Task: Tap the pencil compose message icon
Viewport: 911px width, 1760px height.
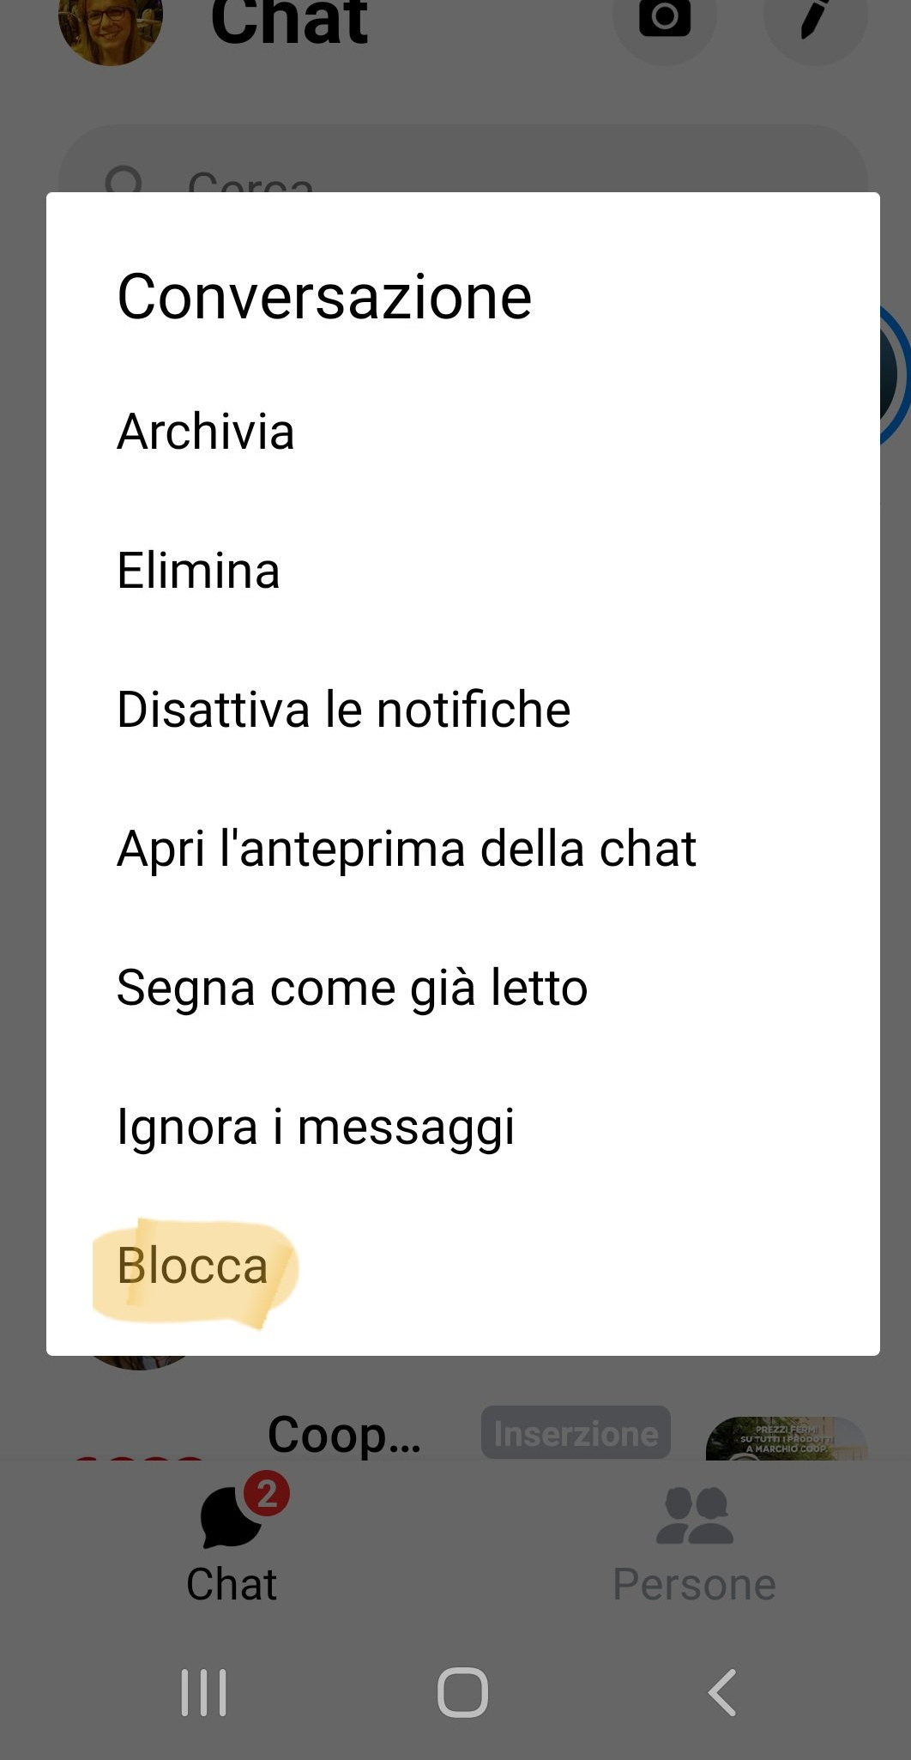Action: pos(814,19)
